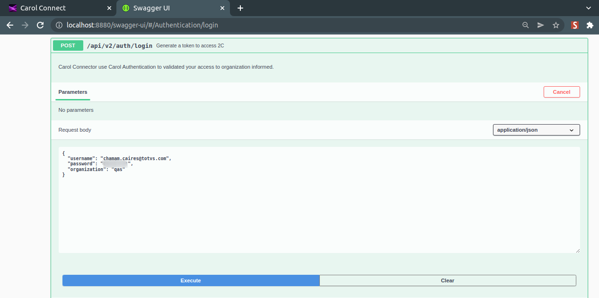Click the Carol Connector description paragraph
Screen dimensions: 599x298
(166, 67)
